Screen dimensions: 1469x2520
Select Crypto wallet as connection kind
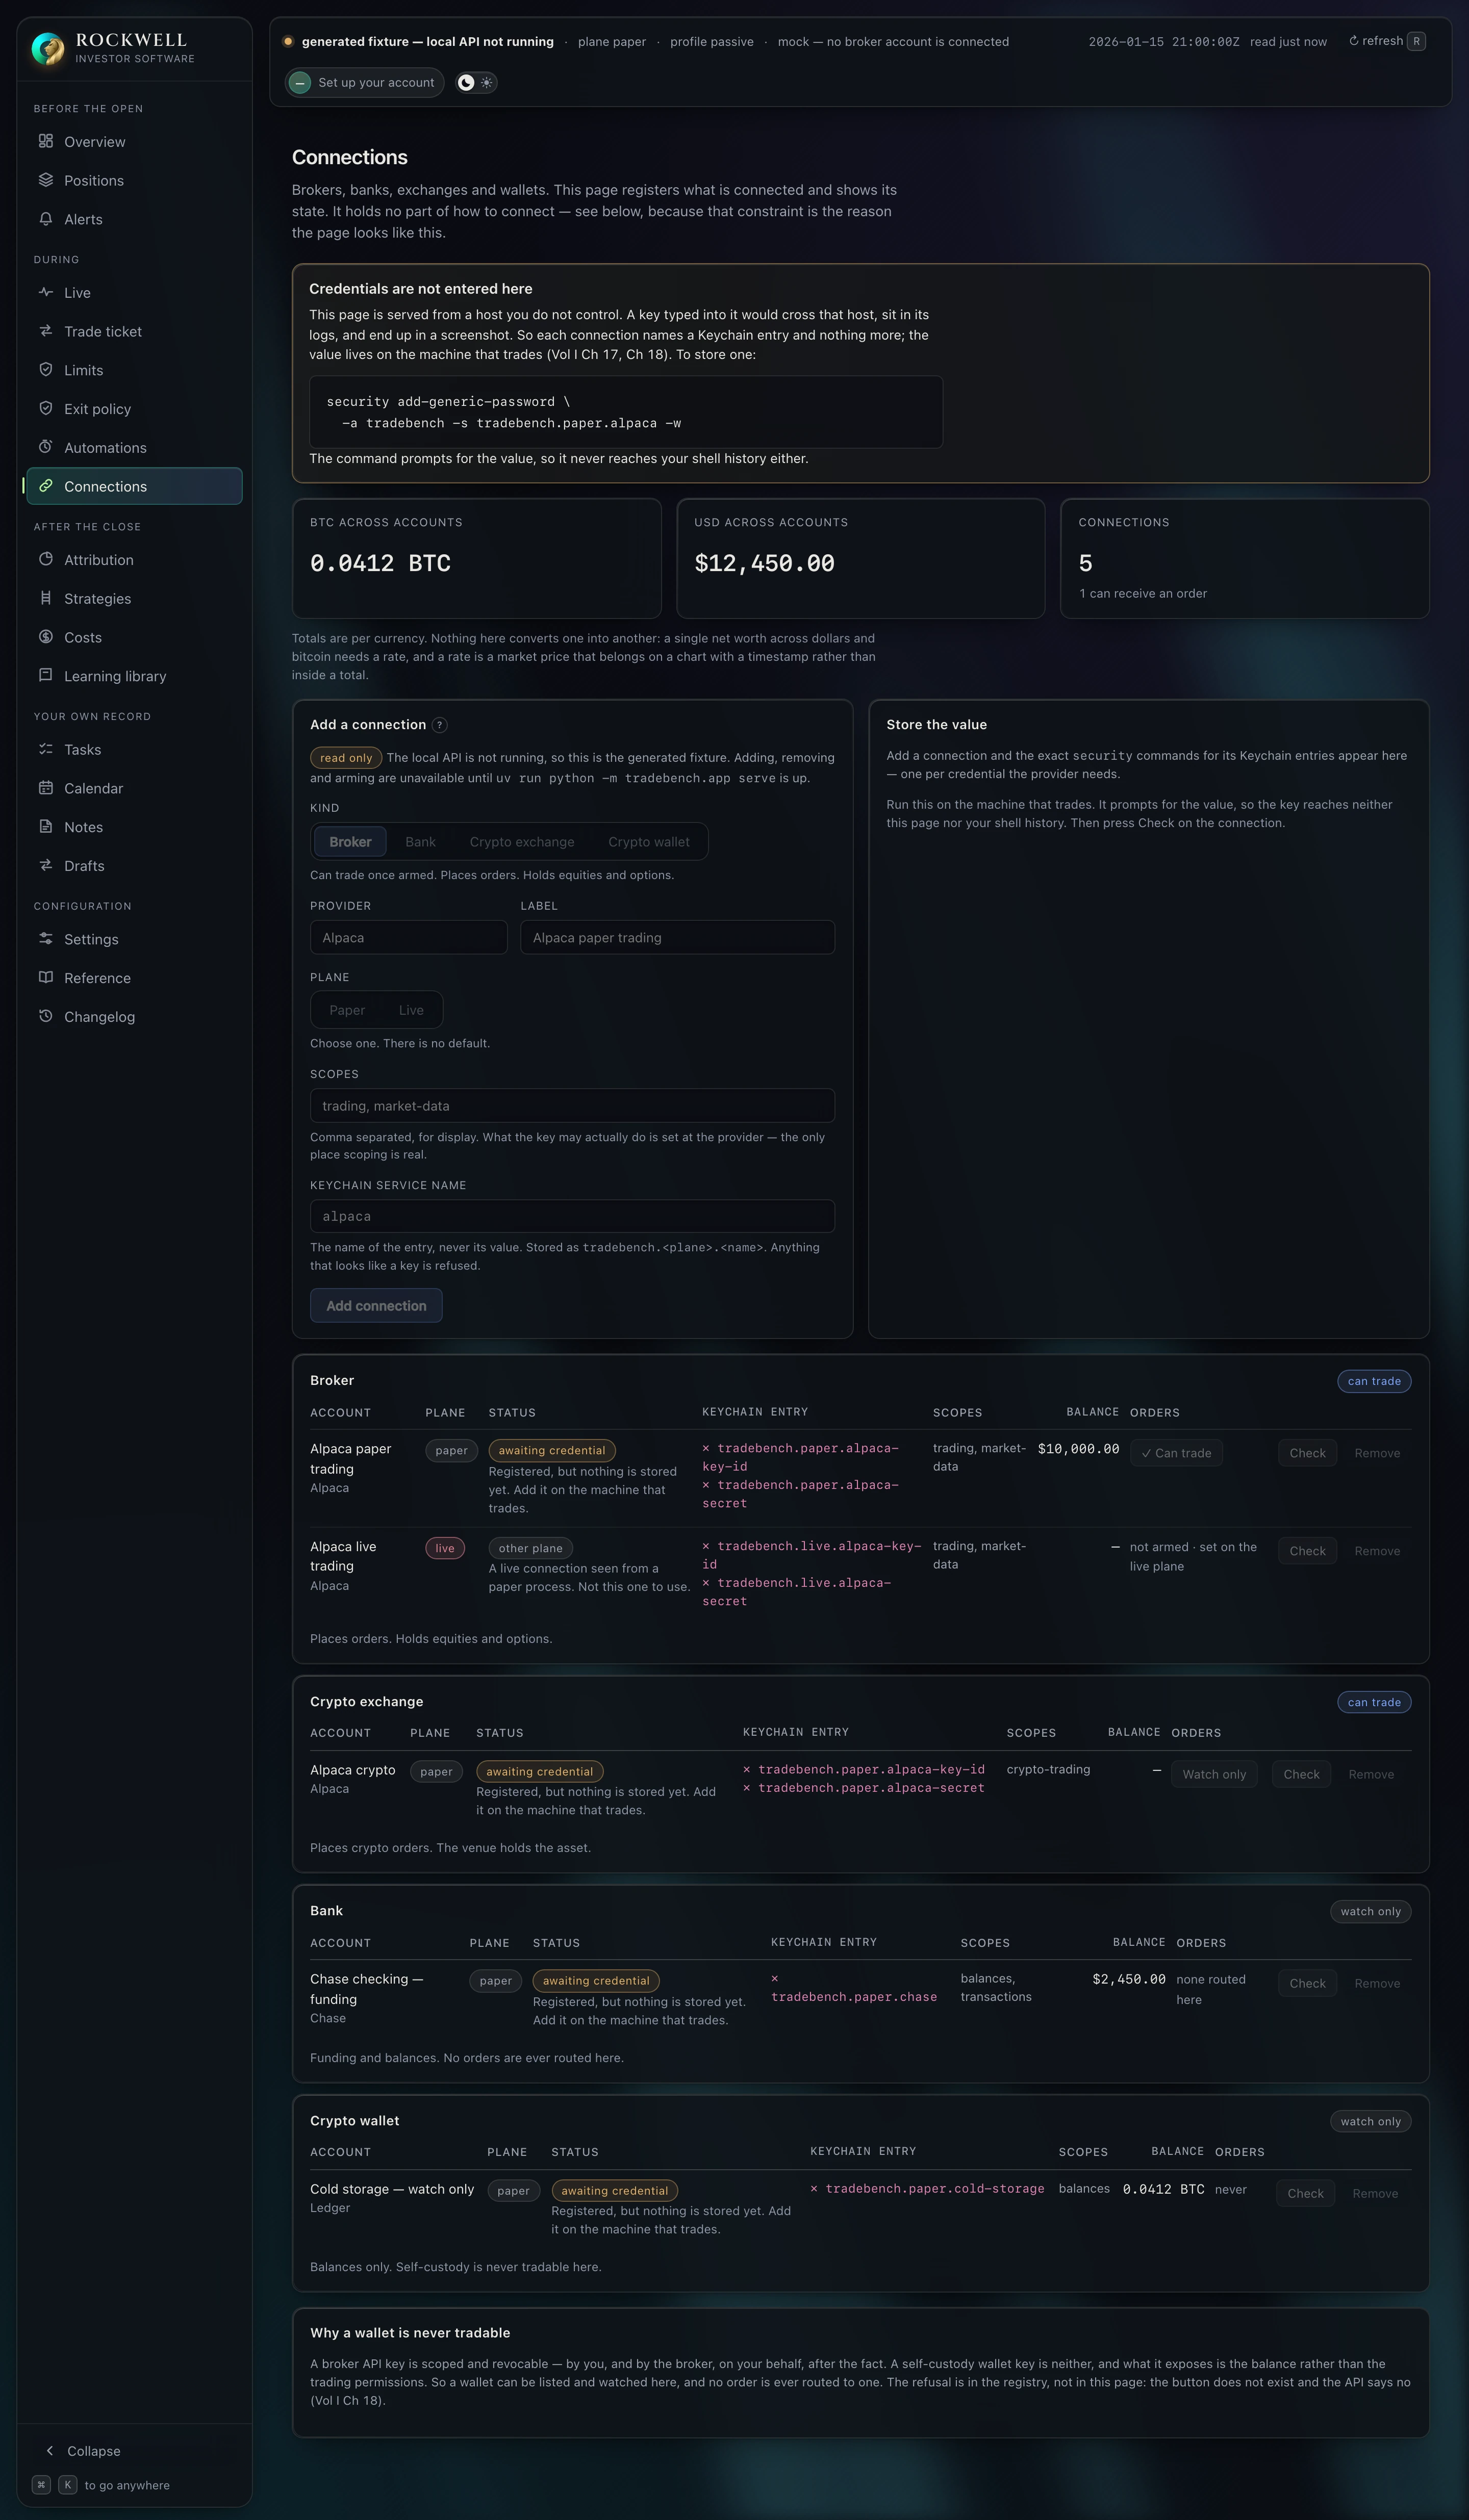[x=649, y=842]
